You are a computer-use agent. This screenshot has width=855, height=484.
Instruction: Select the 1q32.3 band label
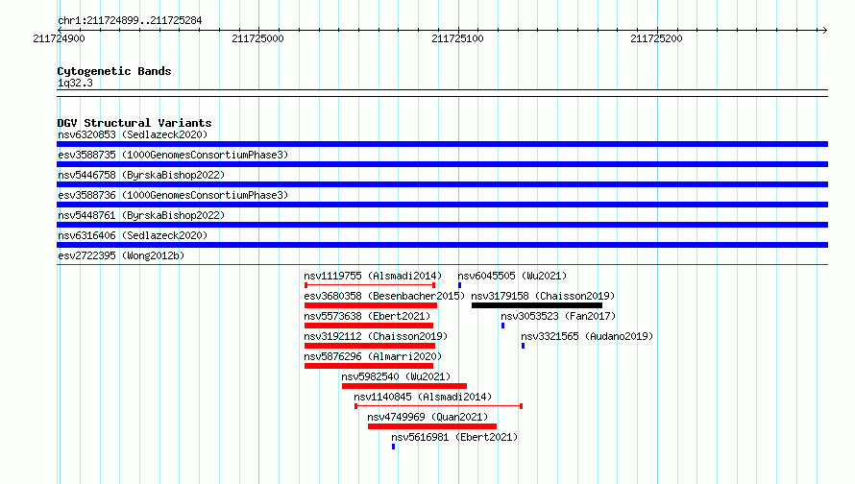coord(75,83)
